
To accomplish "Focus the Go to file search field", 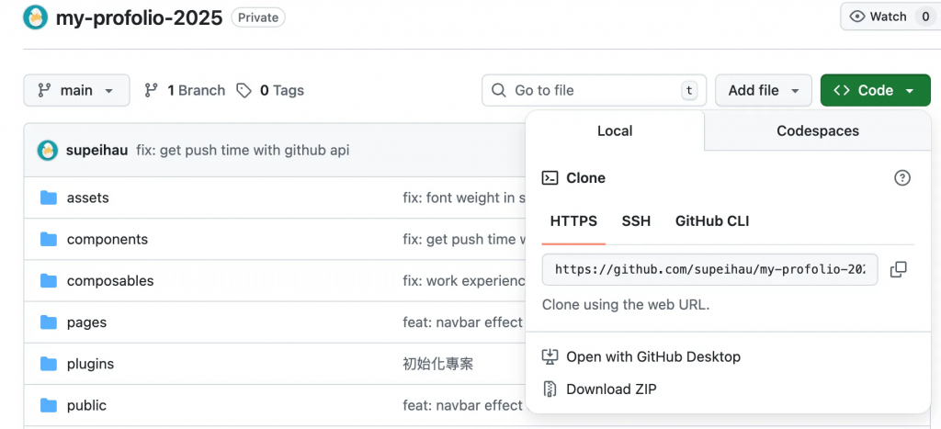I will pos(593,90).
